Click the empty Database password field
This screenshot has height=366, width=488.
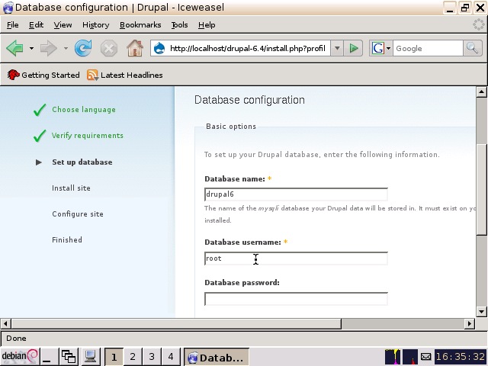(x=296, y=299)
